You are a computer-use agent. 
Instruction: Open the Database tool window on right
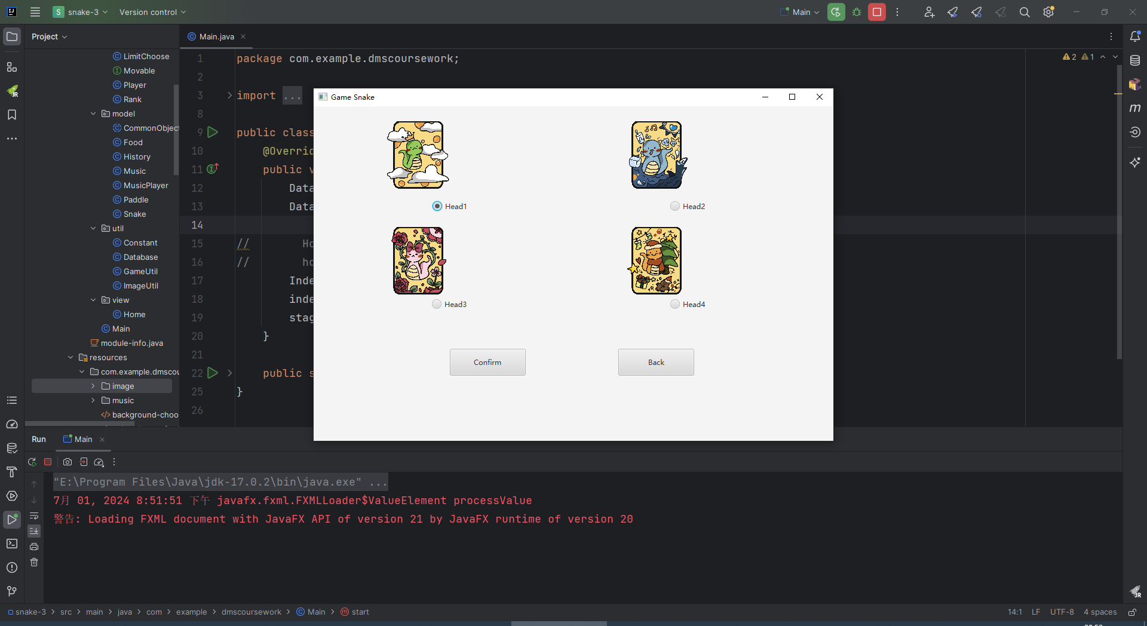tap(1135, 60)
